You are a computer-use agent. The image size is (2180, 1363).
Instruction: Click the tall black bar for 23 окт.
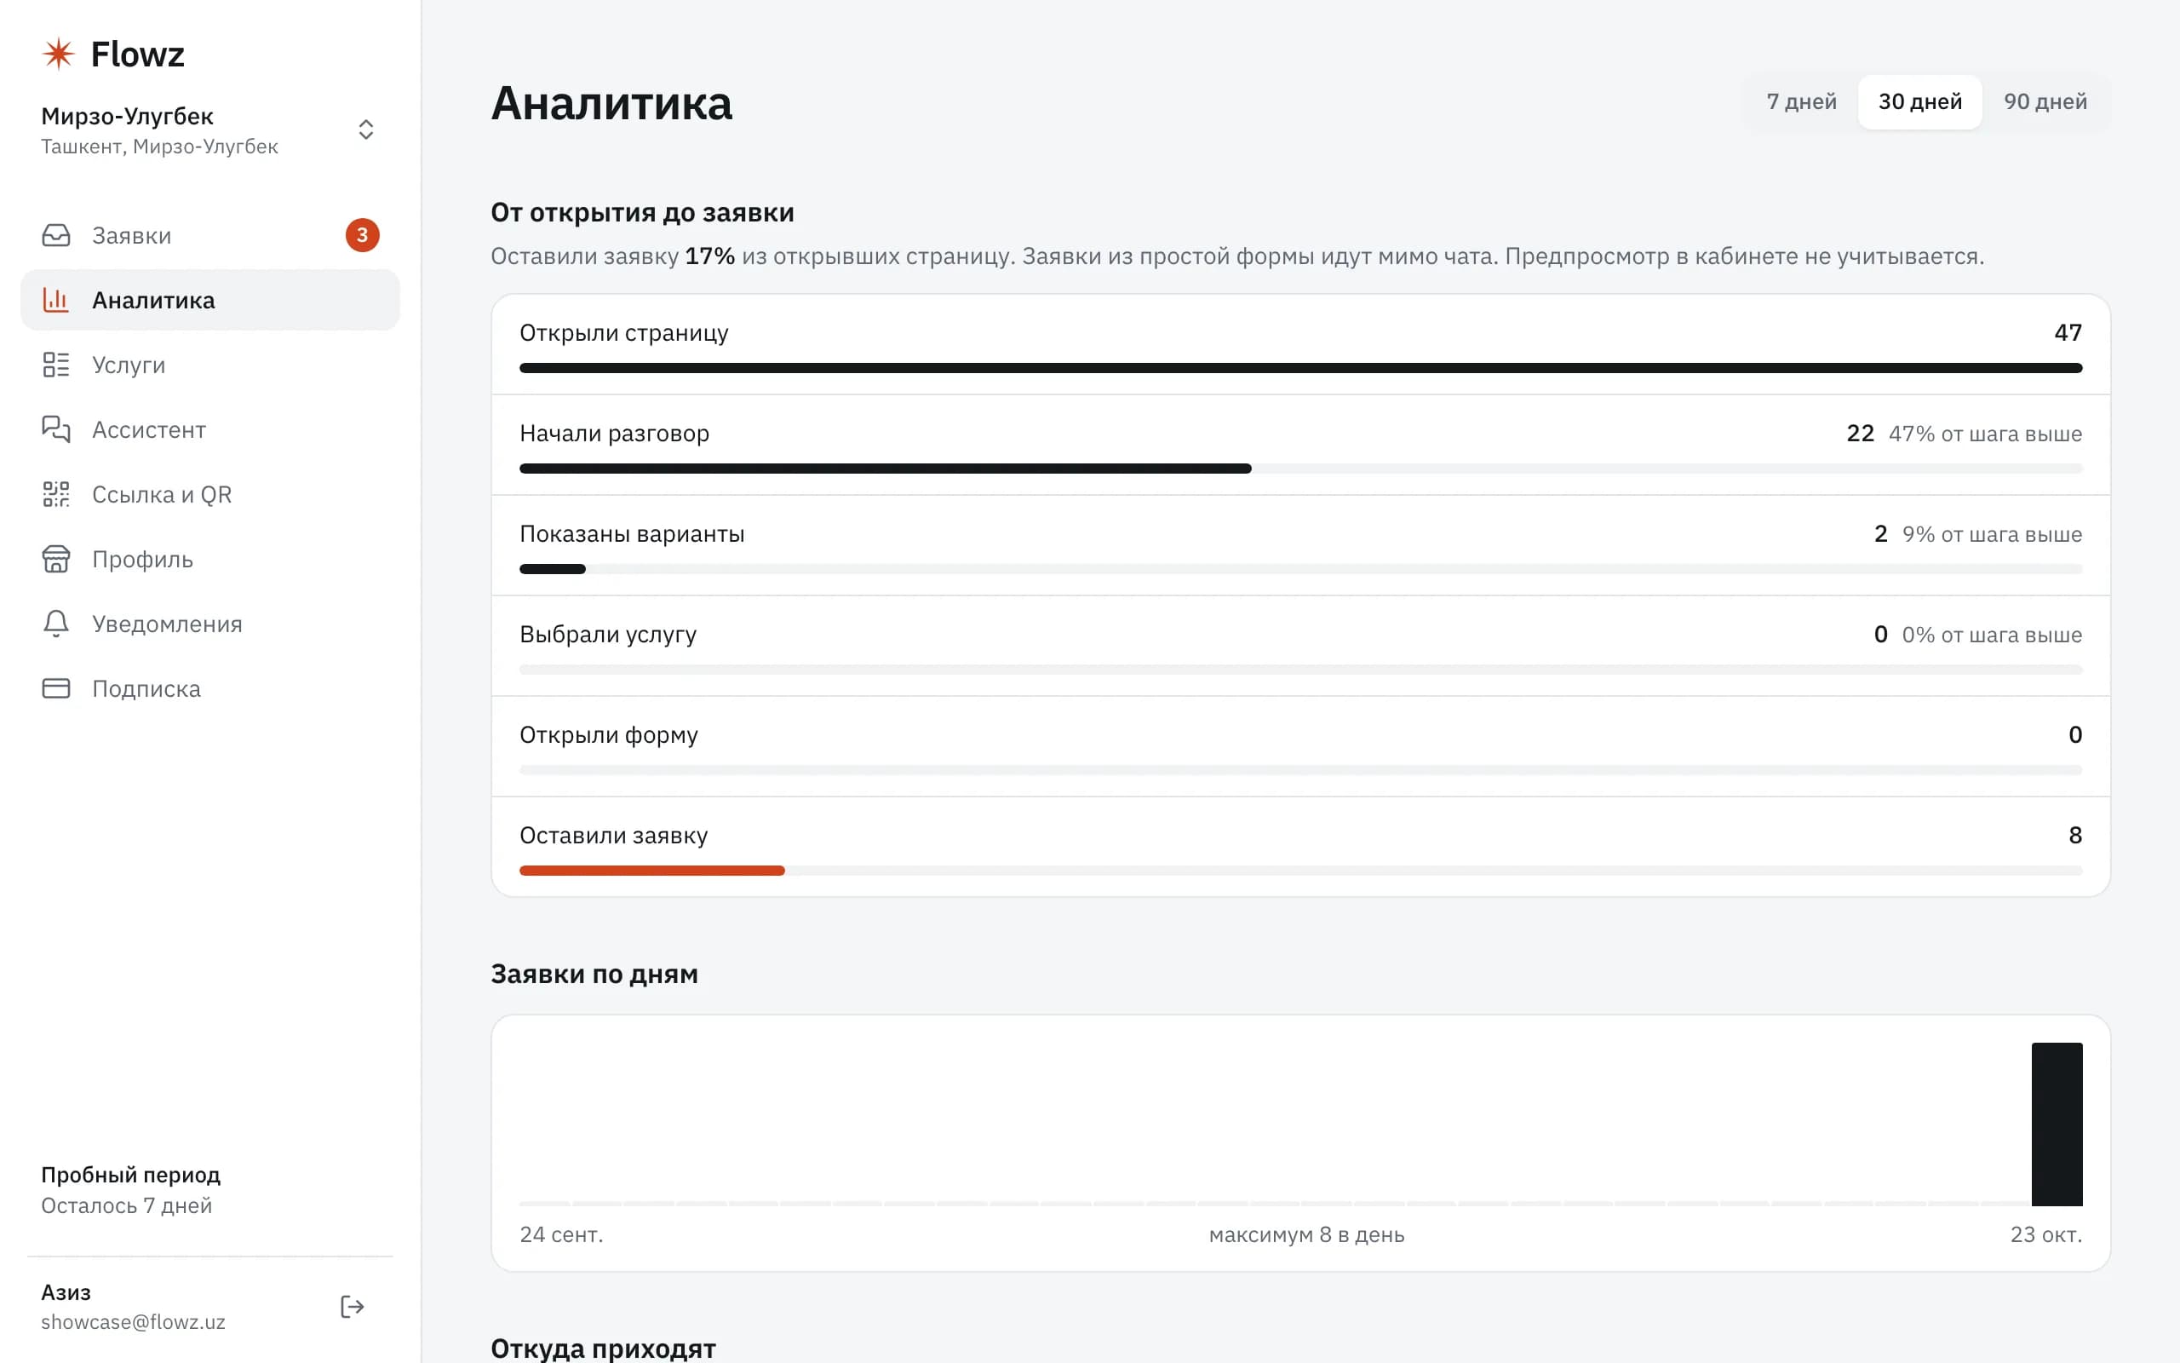2057,1124
